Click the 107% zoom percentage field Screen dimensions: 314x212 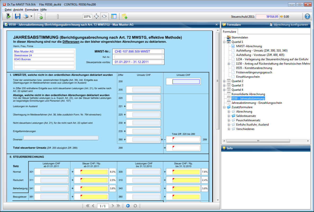click(x=87, y=17)
